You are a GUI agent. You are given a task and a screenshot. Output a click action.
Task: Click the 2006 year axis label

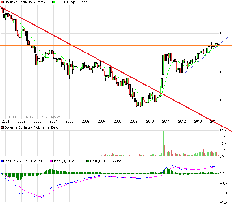click(x=86, y=121)
